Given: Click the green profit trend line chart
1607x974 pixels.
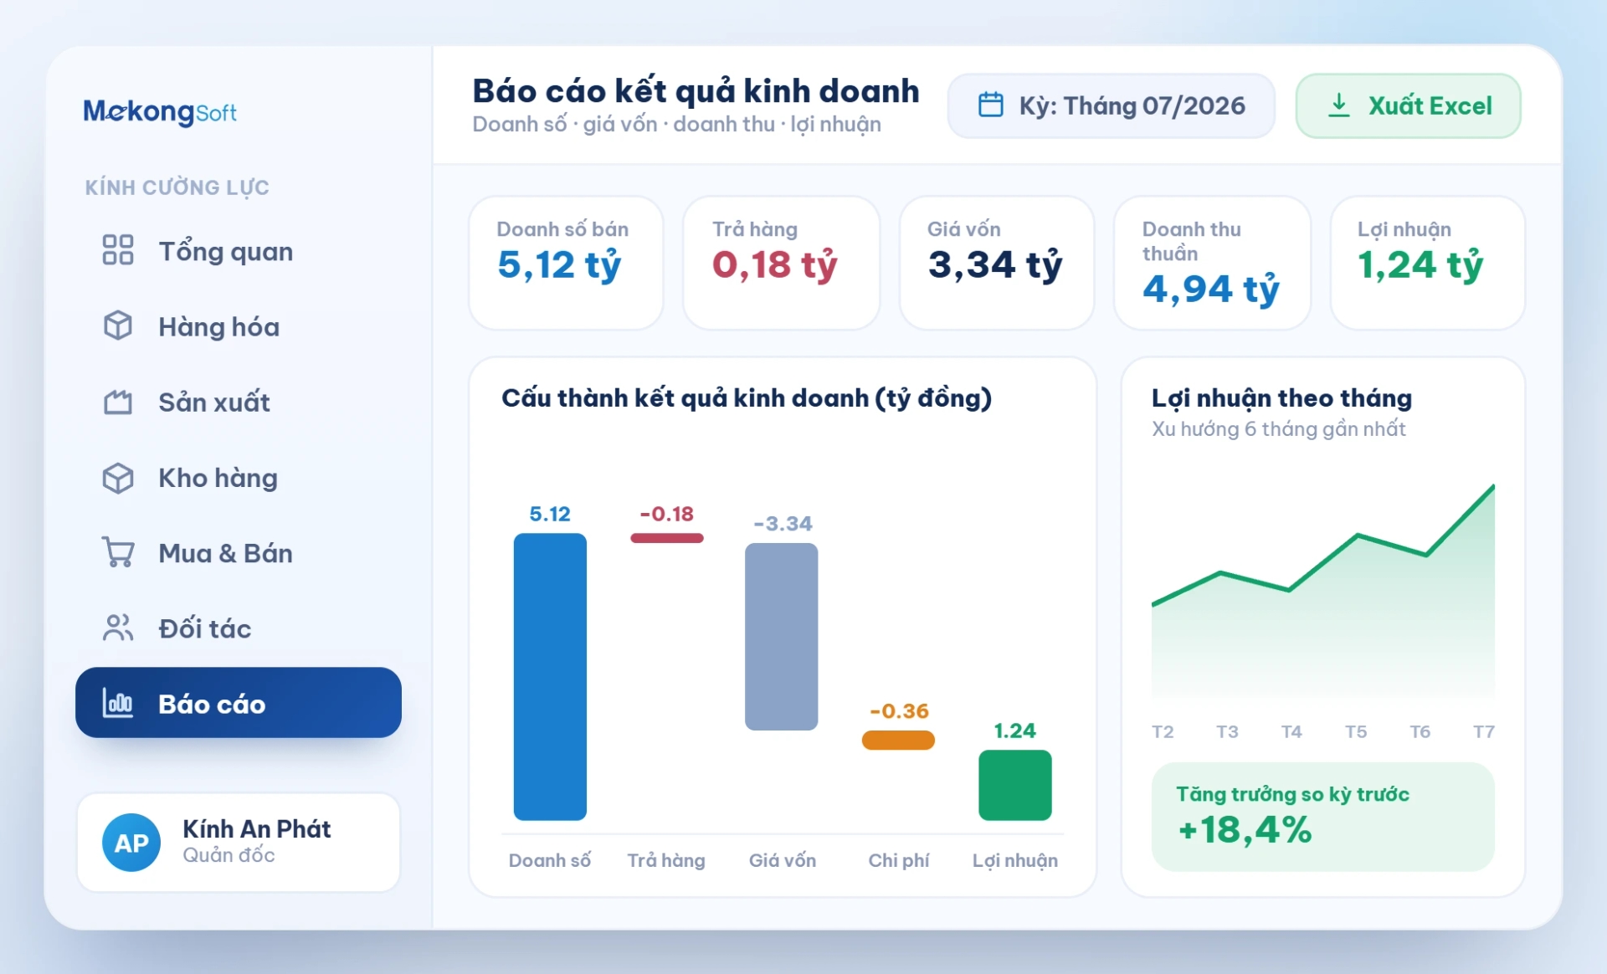Looking at the screenshot, I should coord(1323,590).
